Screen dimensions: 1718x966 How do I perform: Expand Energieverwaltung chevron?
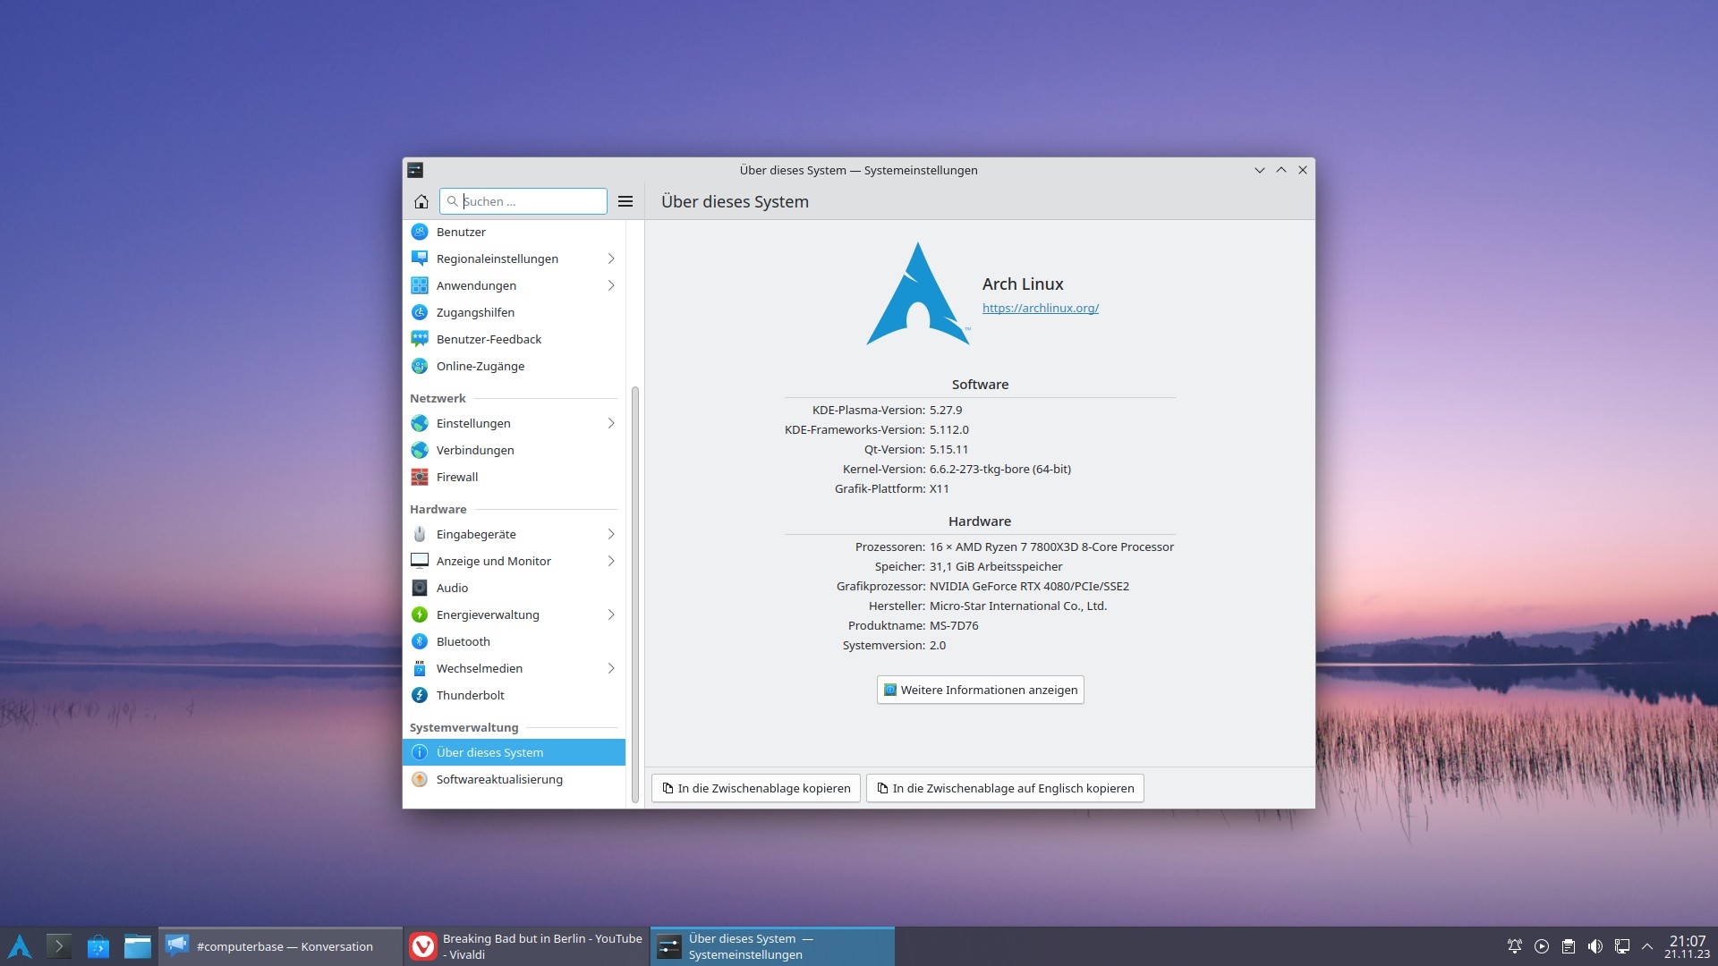pos(611,614)
